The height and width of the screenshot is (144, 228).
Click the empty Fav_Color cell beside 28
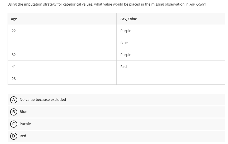click(171, 79)
